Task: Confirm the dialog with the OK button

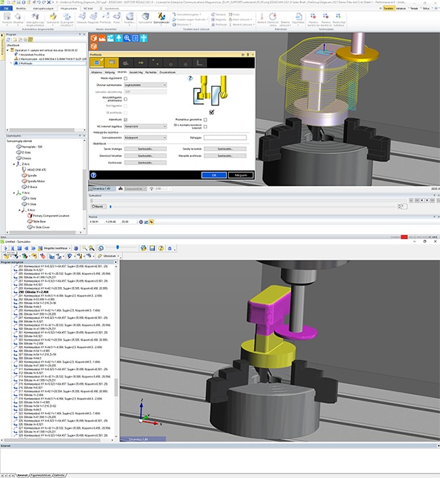Action: 214,175
